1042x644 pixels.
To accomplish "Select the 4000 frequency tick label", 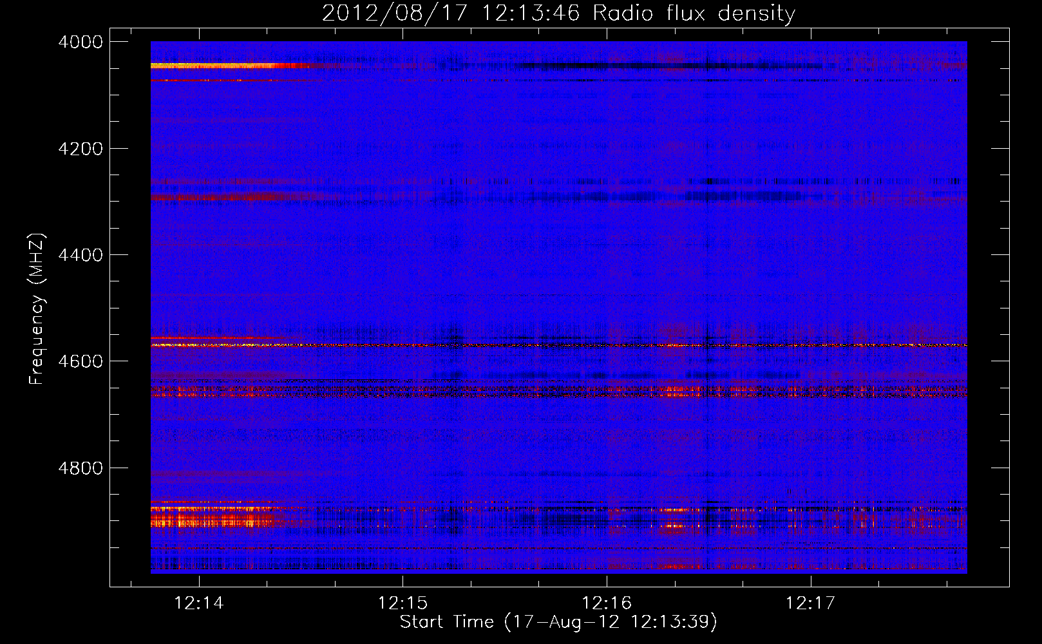I will click(81, 42).
